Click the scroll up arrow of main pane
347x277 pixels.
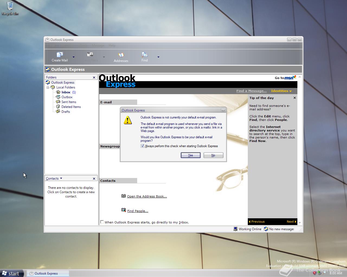pos(300,77)
